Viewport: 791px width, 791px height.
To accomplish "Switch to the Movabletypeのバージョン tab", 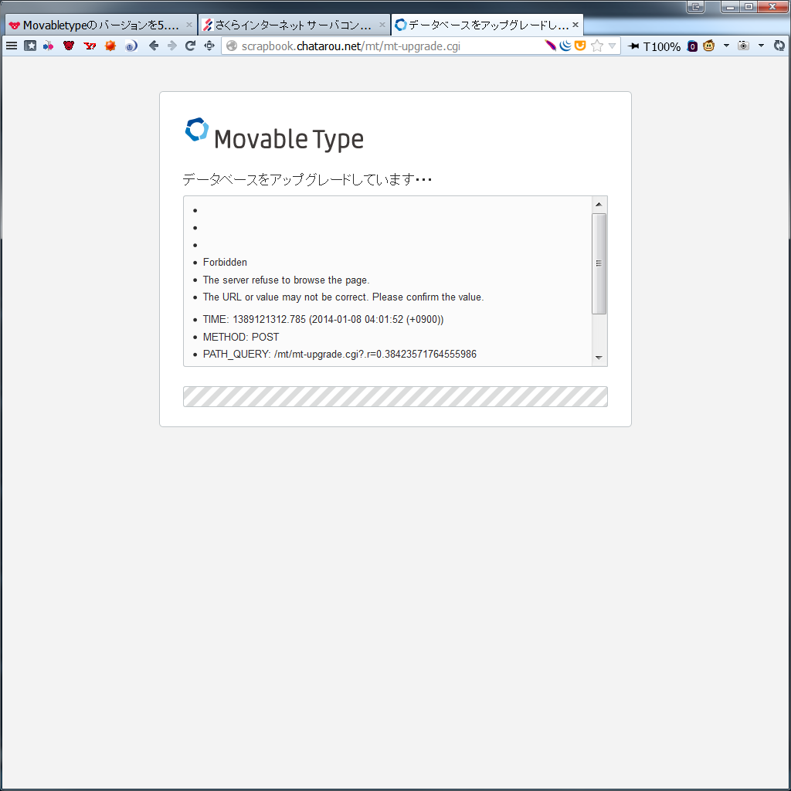I will tap(101, 25).
